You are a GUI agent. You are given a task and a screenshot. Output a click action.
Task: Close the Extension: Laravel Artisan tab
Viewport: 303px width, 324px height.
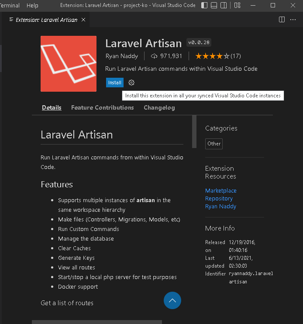[x=83, y=20]
